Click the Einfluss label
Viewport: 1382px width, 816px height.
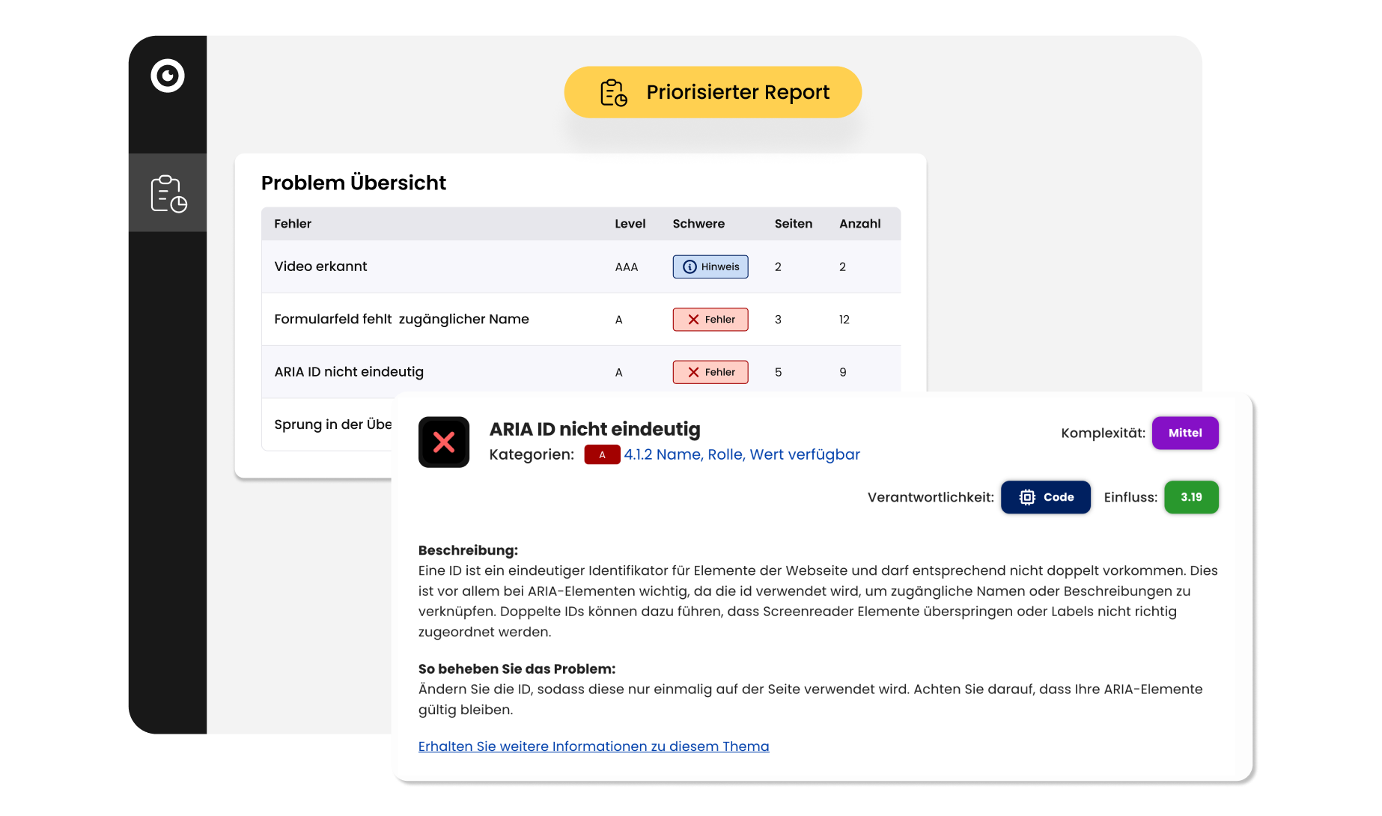[x=1130, y=497]
